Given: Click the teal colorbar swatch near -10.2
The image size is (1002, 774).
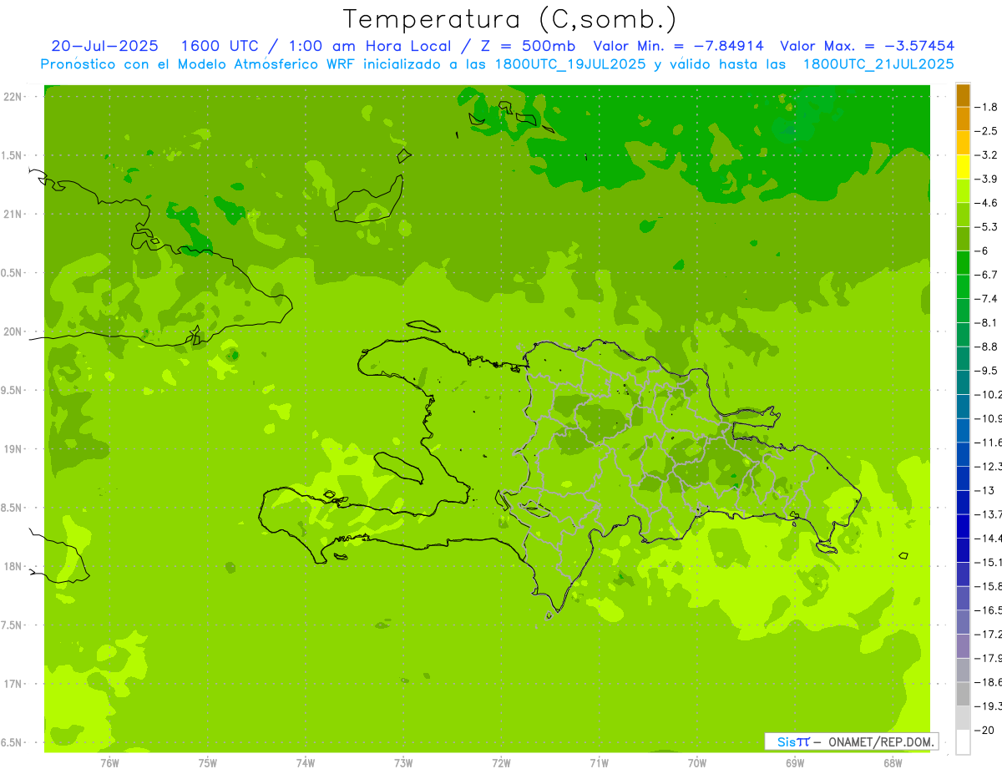Looking at the screenshot, I should [963, 382].
